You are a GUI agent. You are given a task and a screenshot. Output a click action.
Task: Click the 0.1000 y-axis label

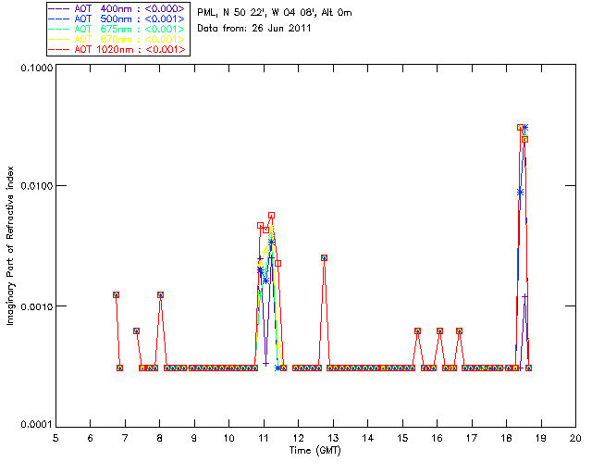click(37, 68)
